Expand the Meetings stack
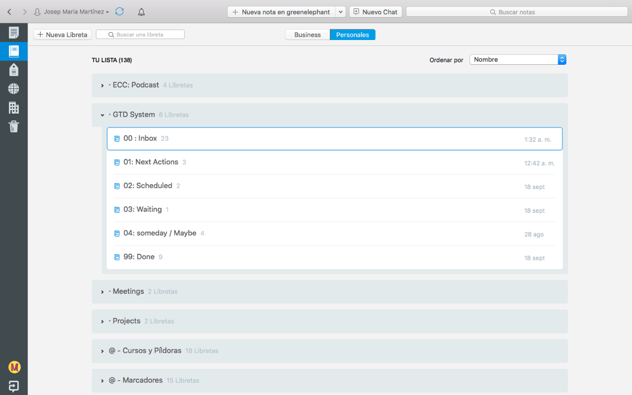This screenshot has width=632, height=395. (x=102, y=292)
